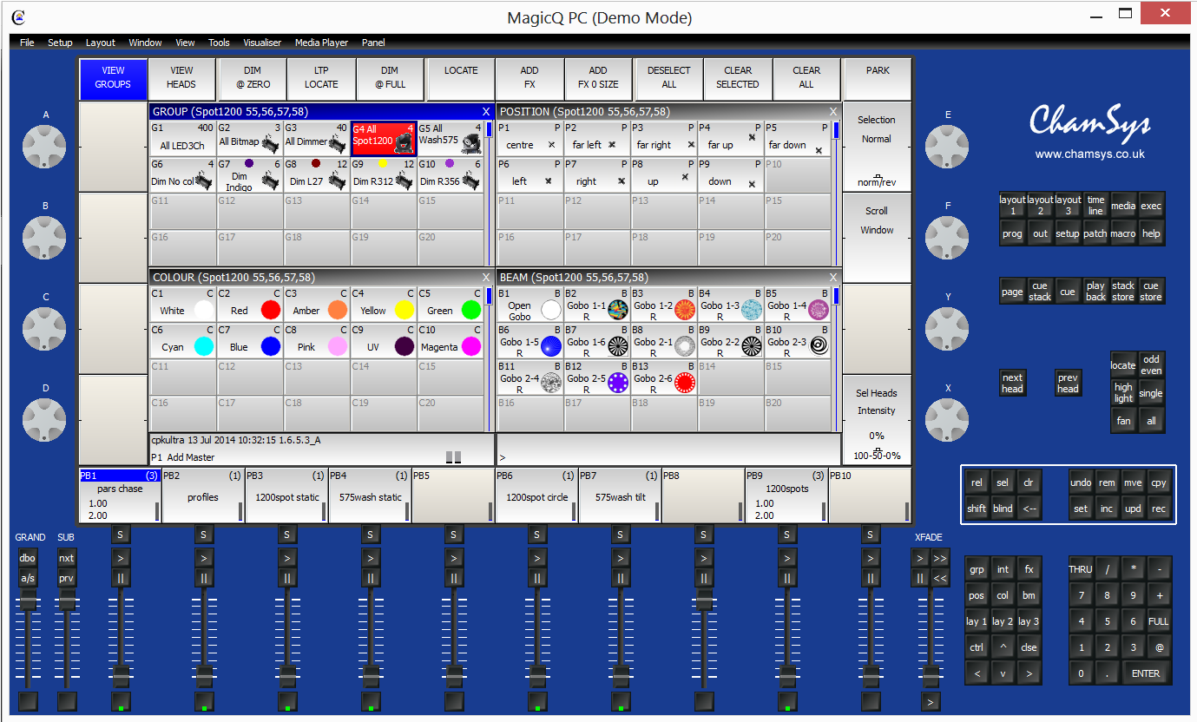Select the Red colour palette swatch

click(x=271, y=311)
